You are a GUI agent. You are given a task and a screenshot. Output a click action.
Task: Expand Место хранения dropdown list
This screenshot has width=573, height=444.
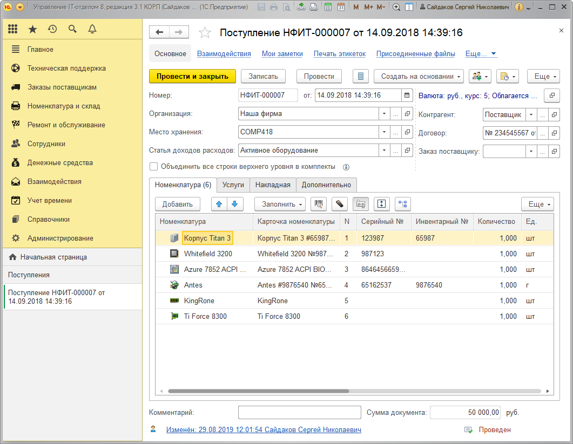point(384,132)
